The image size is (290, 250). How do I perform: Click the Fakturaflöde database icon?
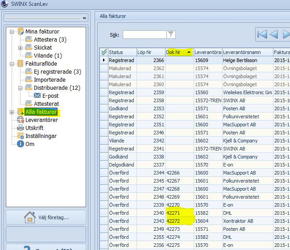tap(21, 63)
